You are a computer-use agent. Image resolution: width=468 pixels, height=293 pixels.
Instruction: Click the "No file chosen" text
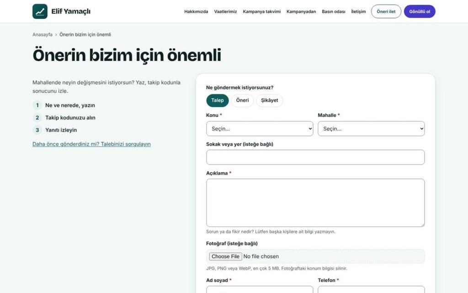tap(261, 256)
